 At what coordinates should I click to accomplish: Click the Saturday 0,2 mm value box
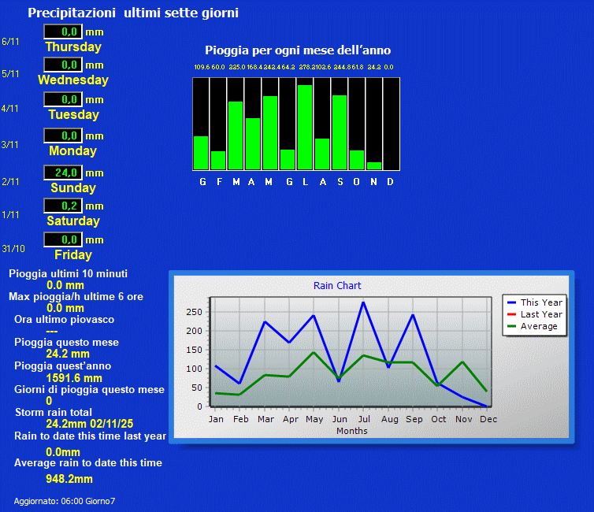click(x=63, y=206)
